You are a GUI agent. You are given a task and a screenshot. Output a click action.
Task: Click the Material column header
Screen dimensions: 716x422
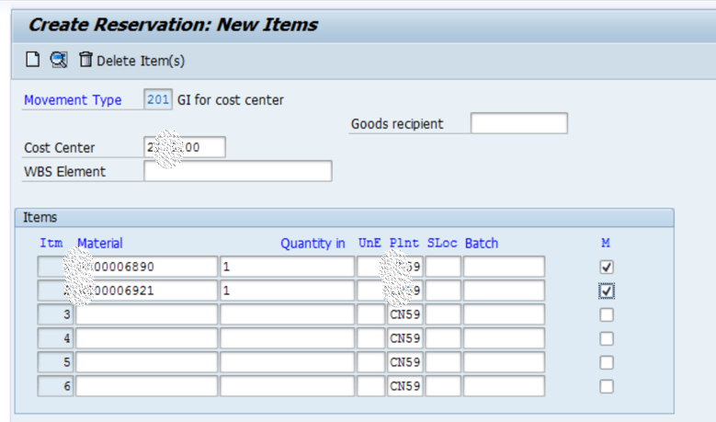click(100, 243)
